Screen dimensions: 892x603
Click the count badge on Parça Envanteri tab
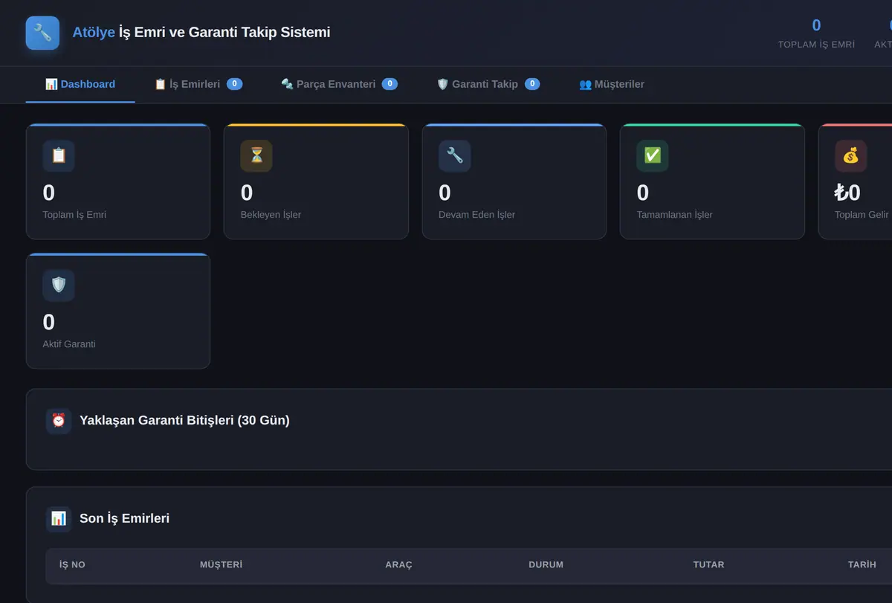(x=390, y=84)
